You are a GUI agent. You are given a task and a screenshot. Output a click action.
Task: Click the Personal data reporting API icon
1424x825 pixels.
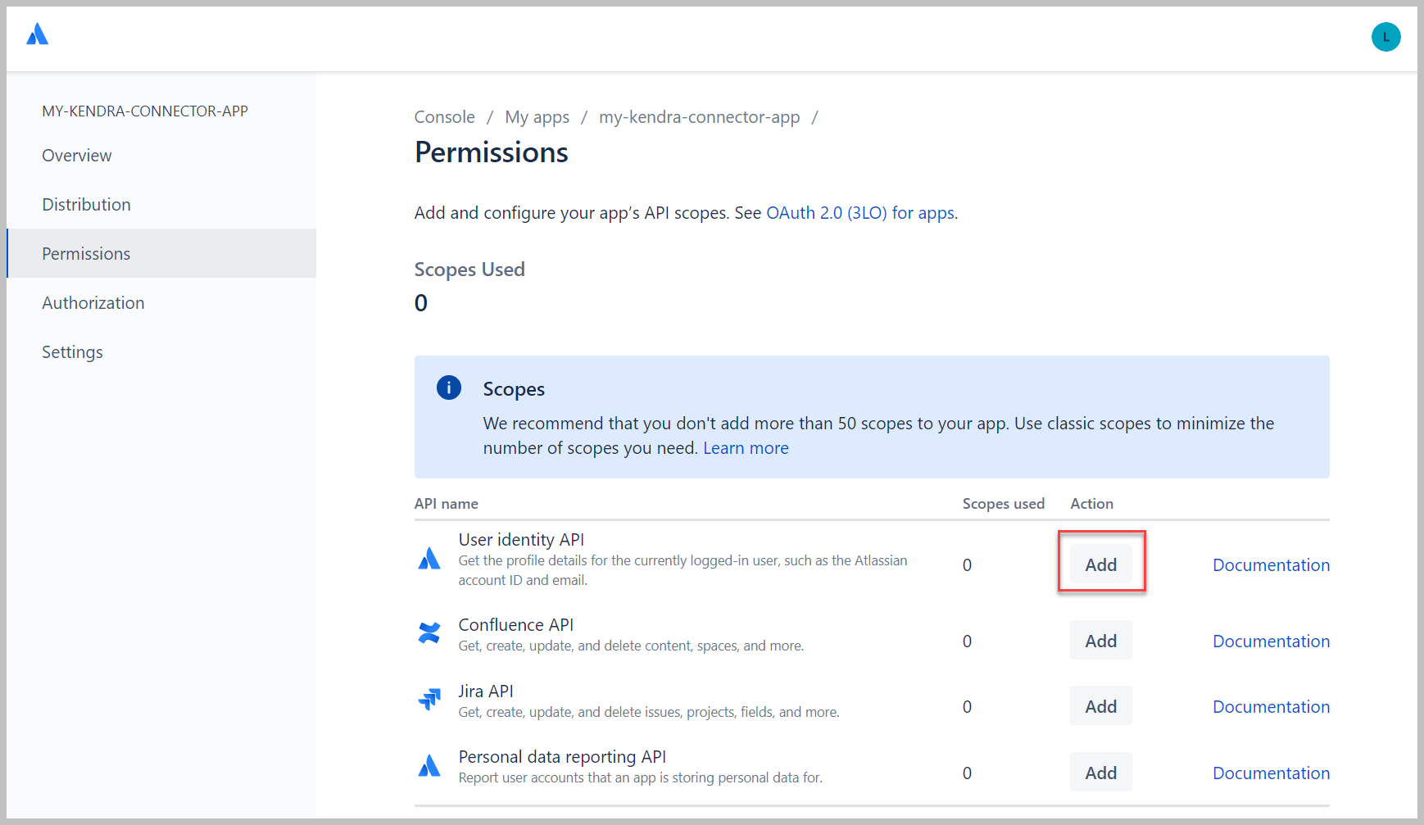point(429,765)
